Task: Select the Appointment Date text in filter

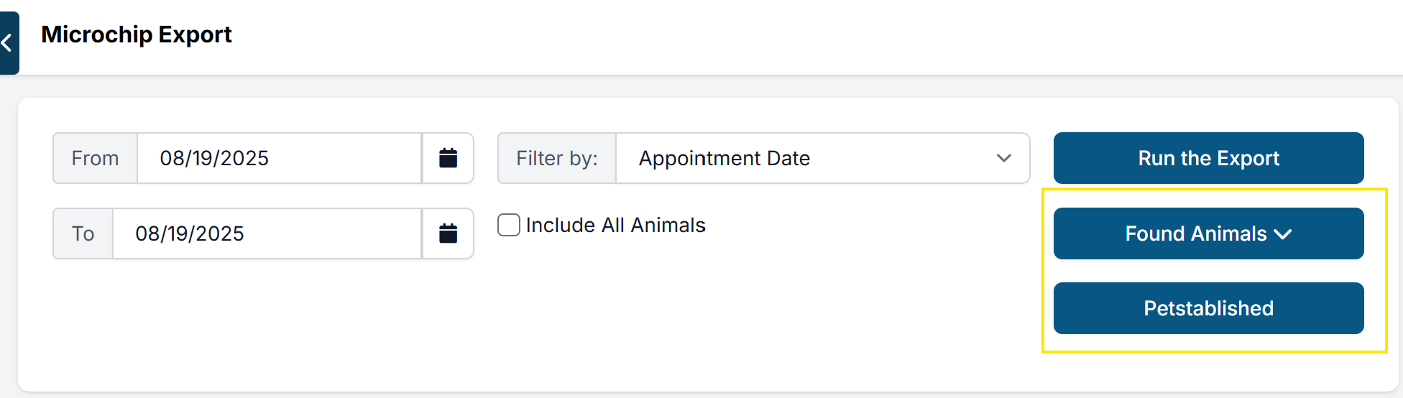Action: pyautogui.click(x=724, y=158)
